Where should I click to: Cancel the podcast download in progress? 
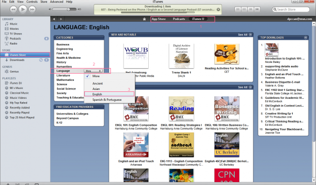218,9
